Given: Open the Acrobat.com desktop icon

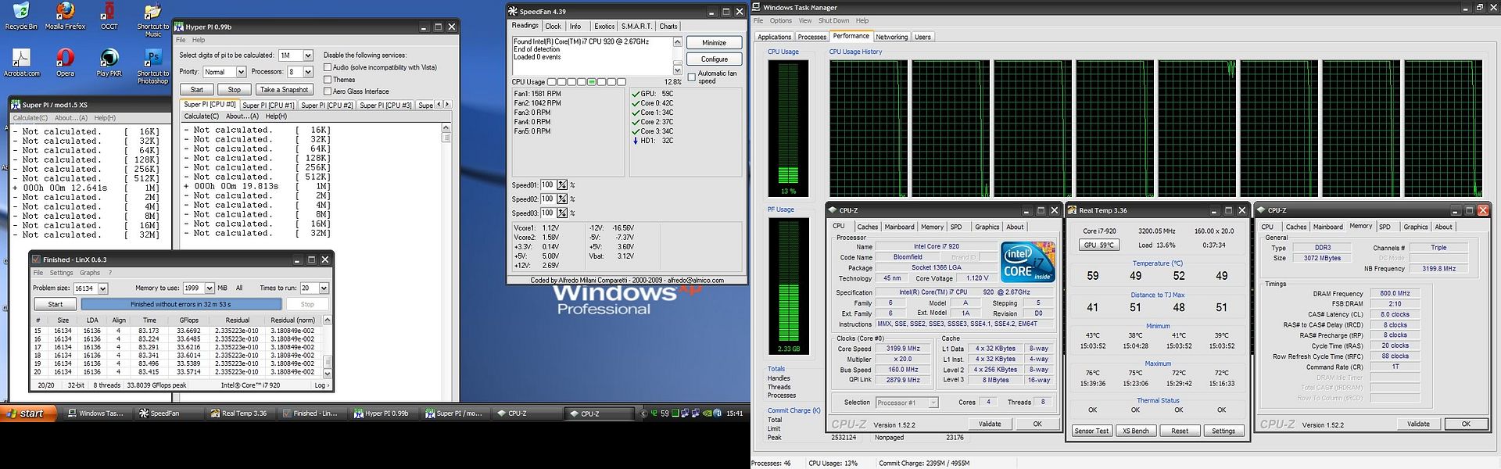Looking at the screenshot, I should click(21, 63).
